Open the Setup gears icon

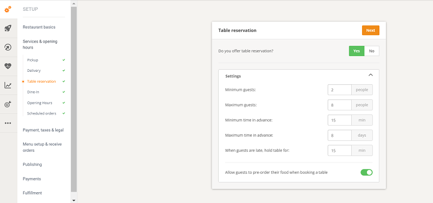[x=8, y=9]
